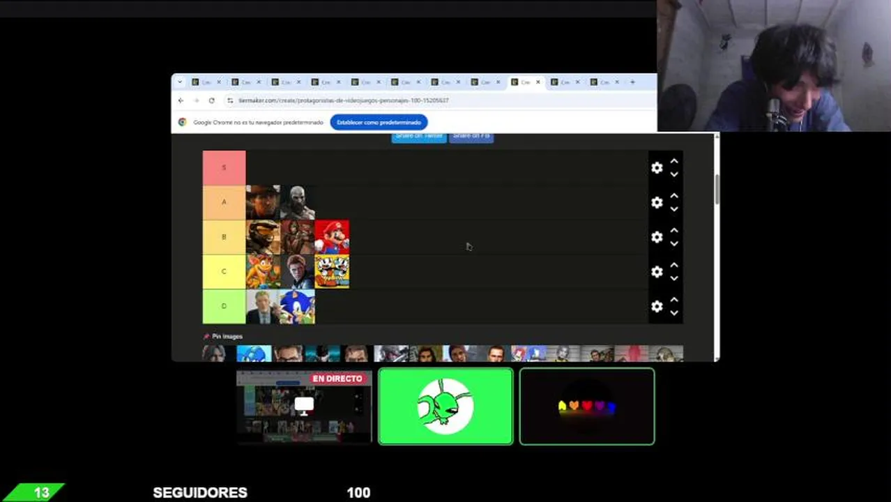
Task: Reload the tiermaker page
Action: pos(211,100)
